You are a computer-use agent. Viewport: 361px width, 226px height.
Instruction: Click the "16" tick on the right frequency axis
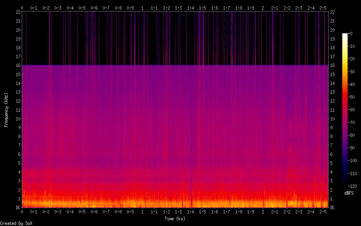[x=332, y=65]
